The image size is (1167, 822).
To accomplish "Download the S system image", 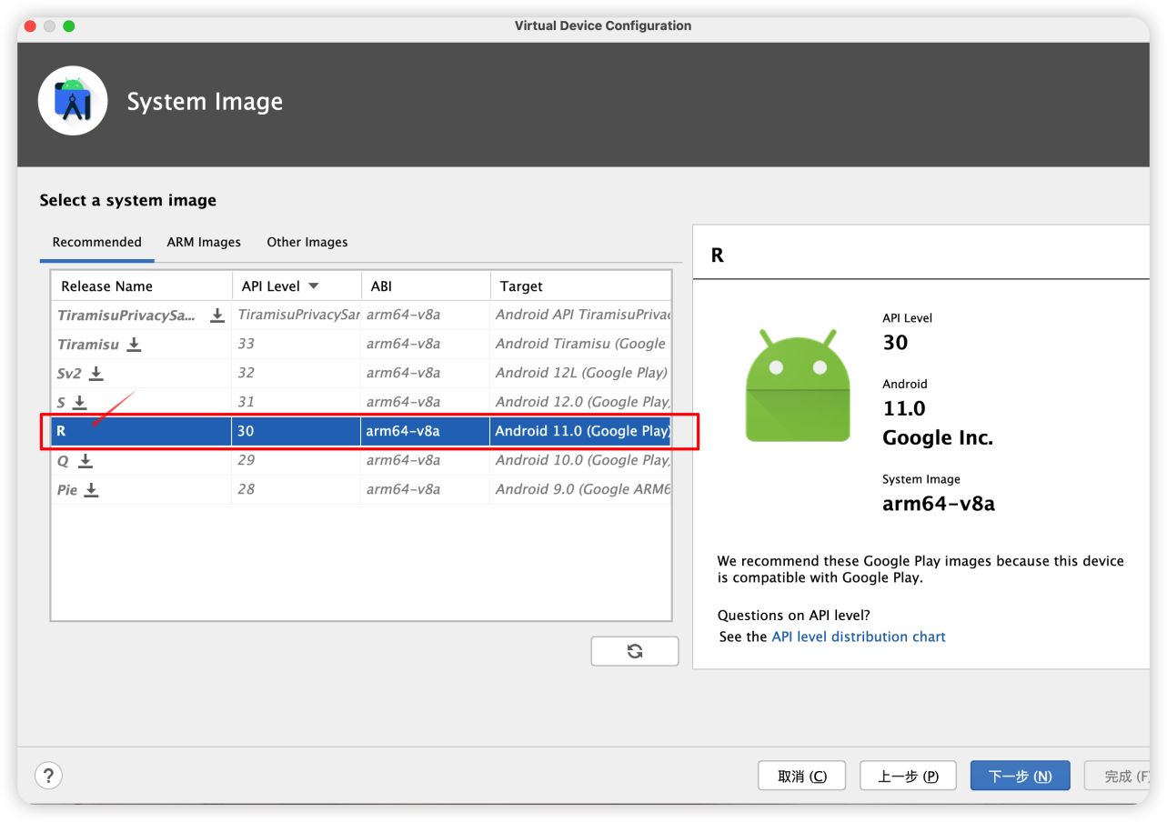I will click(79, 403).
